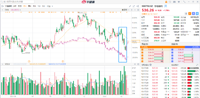The height and width of the screenshot is (98, 200).
Task: Click the compact-mode arrows icon in title bar
Action: pos(184,2)
